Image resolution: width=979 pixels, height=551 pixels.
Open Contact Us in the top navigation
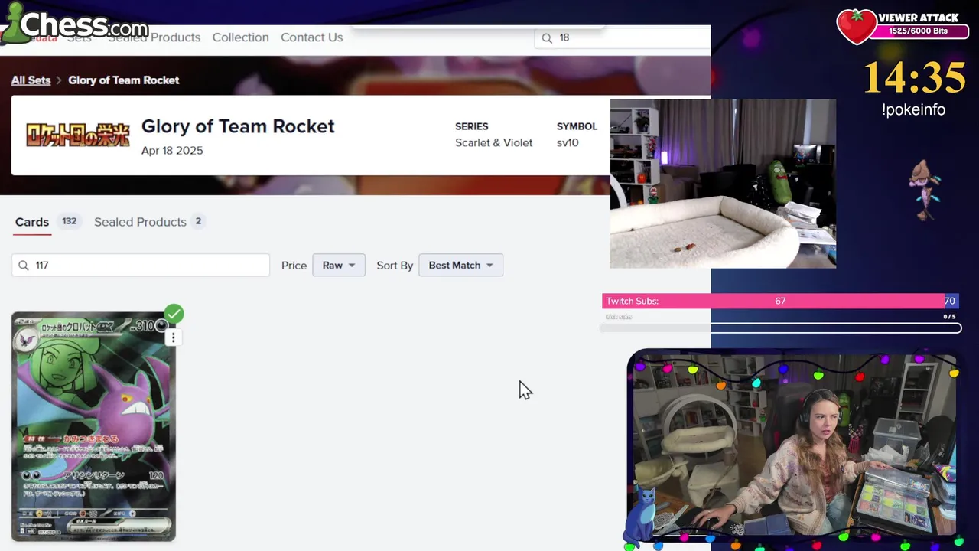tap(311, 37)
